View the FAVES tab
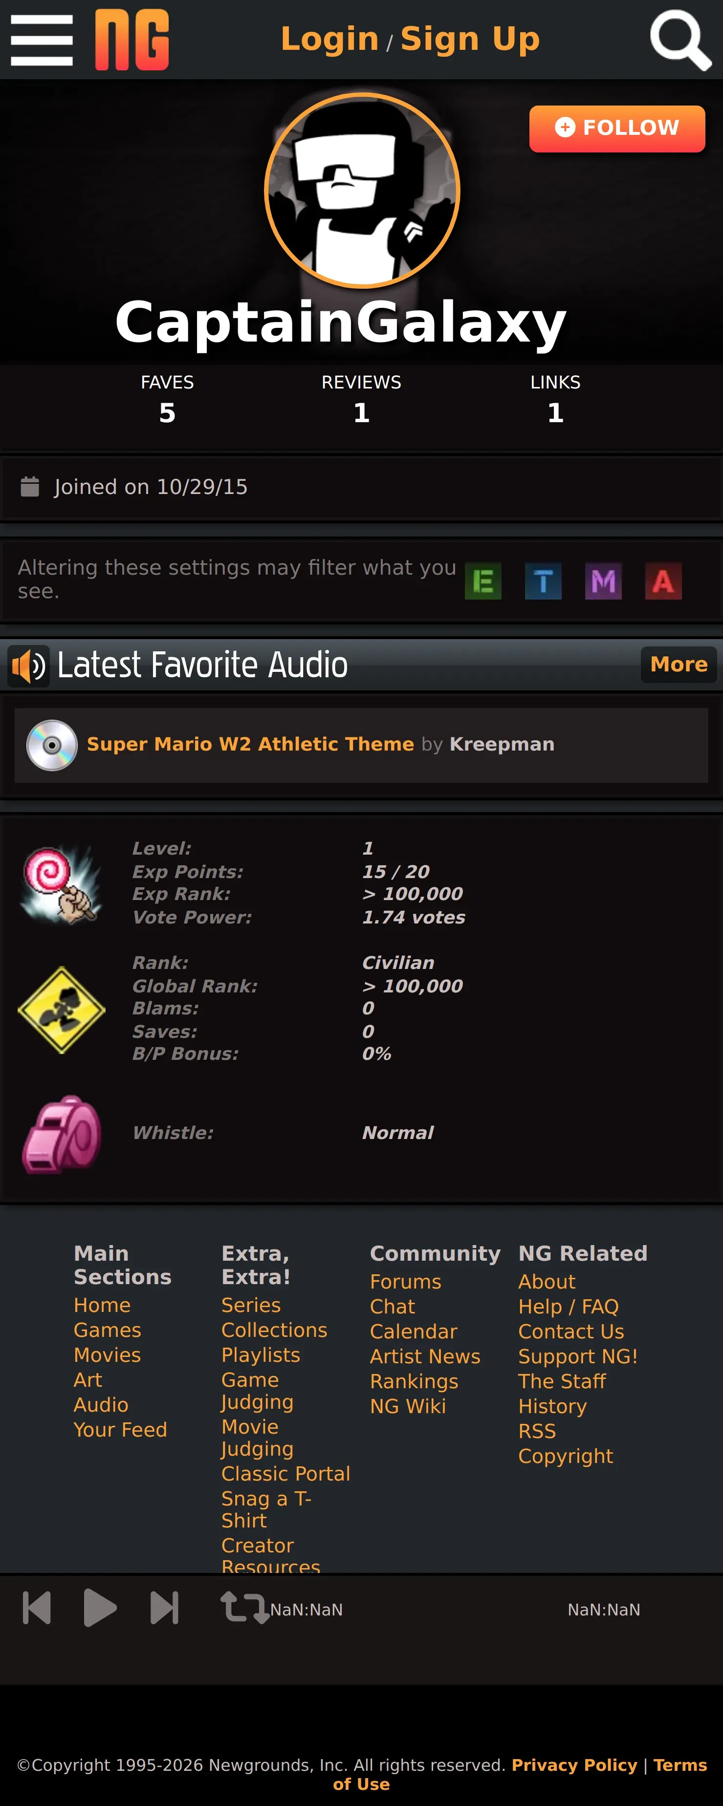Screen dimensions: 723x1806 pyautogui.click(x=167, y=400)
